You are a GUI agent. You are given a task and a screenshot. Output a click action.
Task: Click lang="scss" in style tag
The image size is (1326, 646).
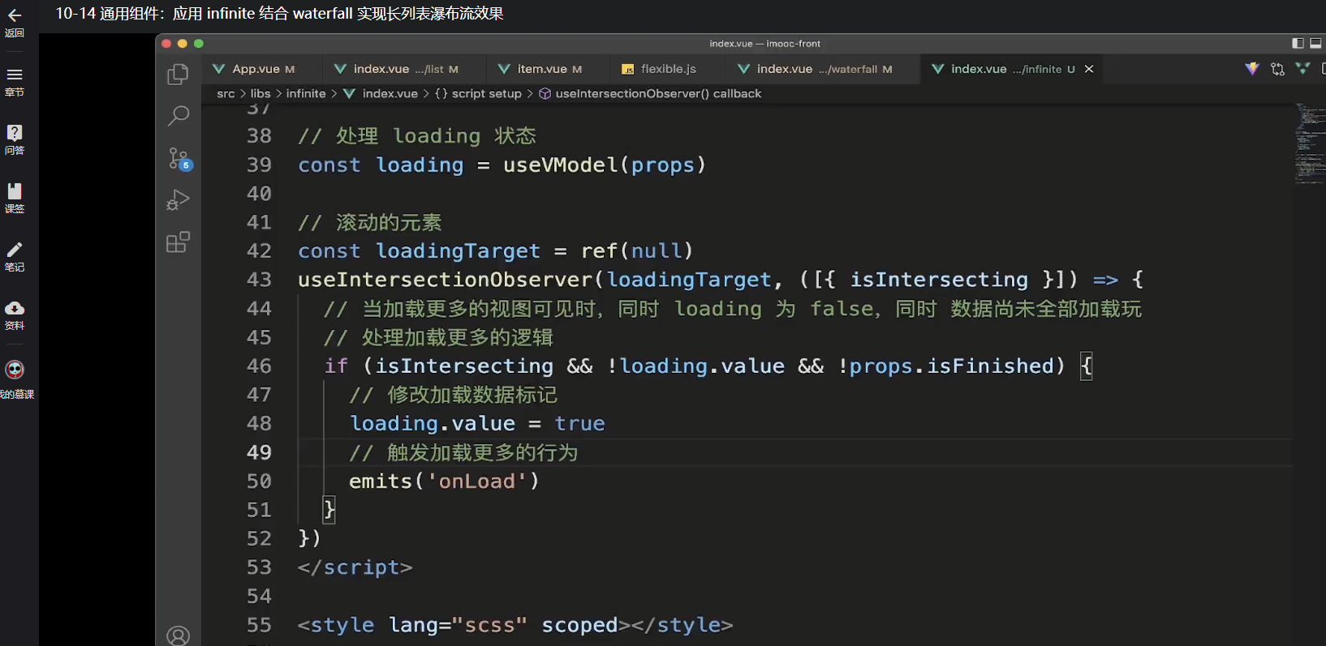[x=458, y=625]
